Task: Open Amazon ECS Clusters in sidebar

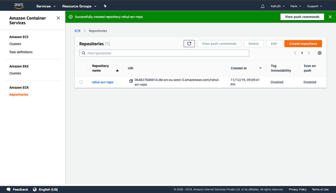Action: click(15, 44)
